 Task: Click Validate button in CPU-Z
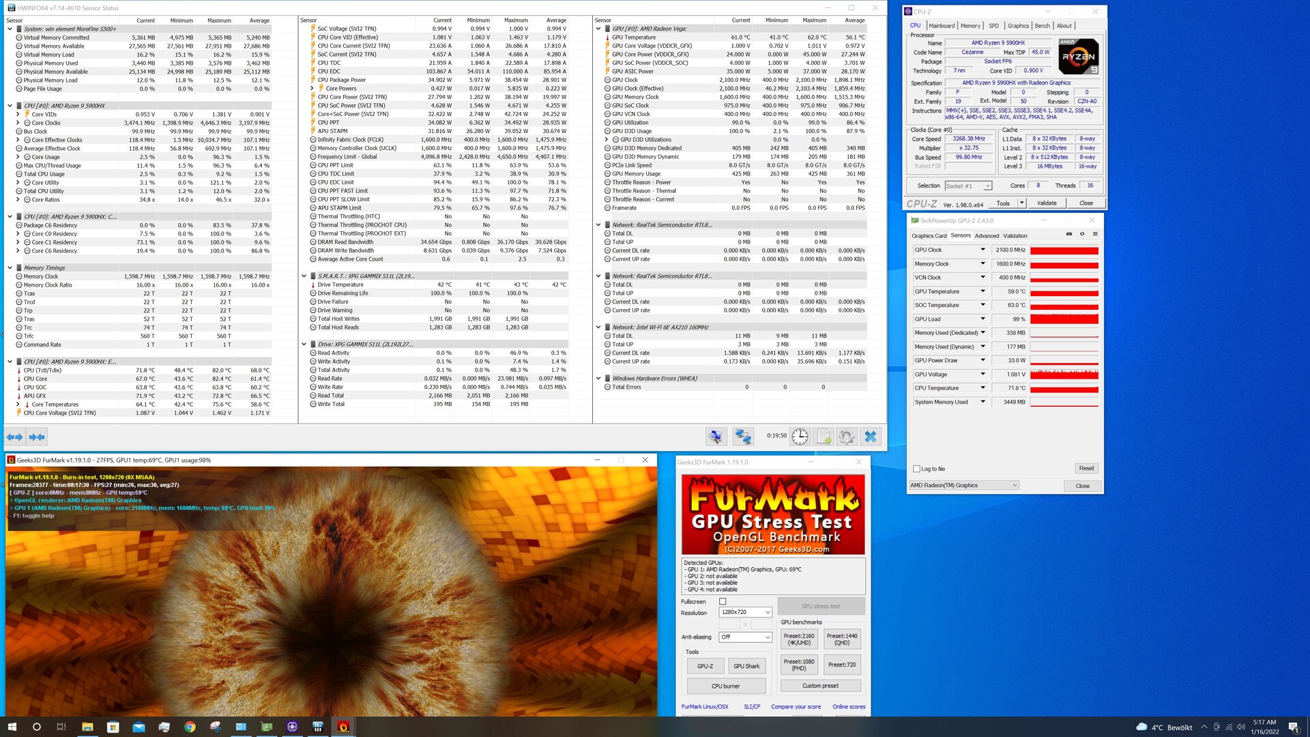coord(1047,203)
